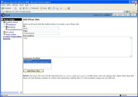Click the TranslationService icon
Viewport: 138px width, 97px height.
(7, 29)
